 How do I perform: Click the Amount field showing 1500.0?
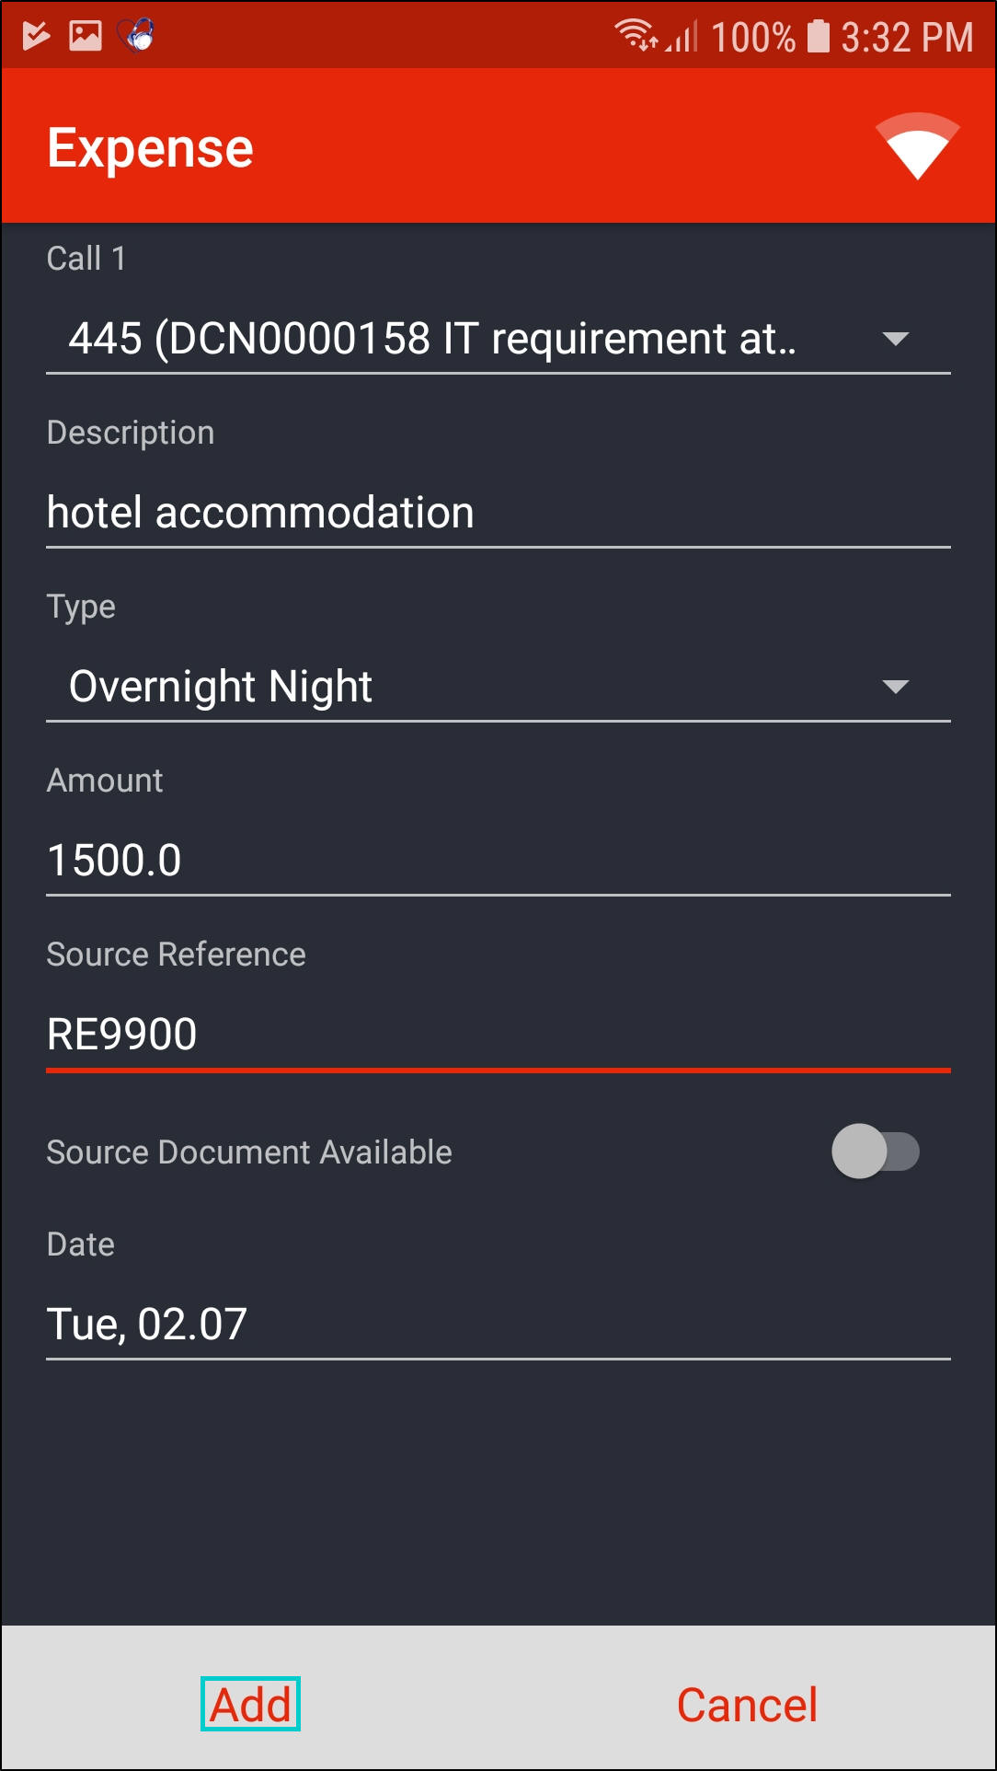pos(497,861)
